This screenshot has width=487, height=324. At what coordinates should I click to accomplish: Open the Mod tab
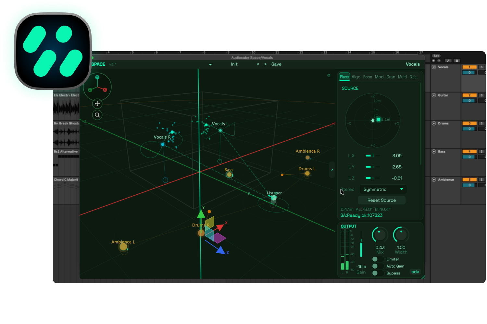[379, 77]
